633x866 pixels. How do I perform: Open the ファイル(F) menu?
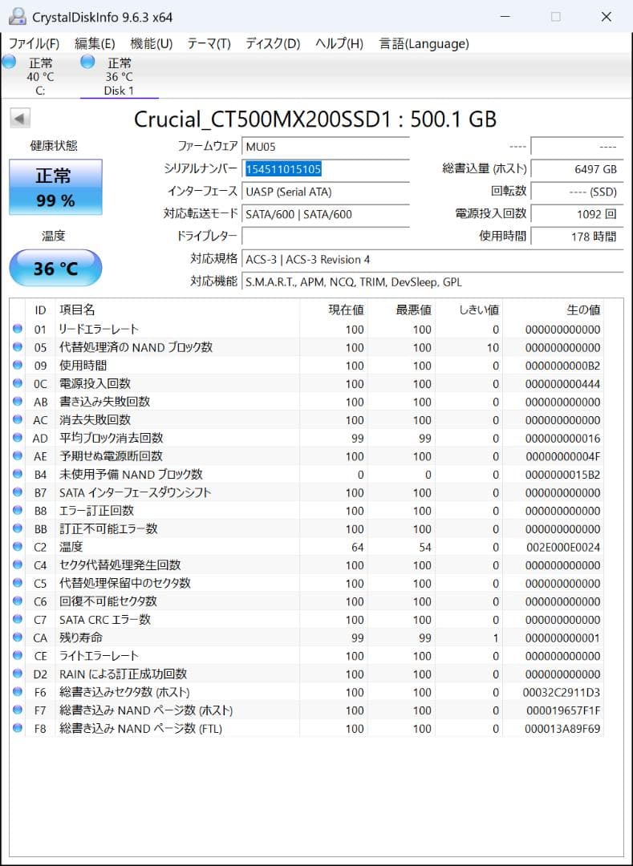tap(34, 43)
